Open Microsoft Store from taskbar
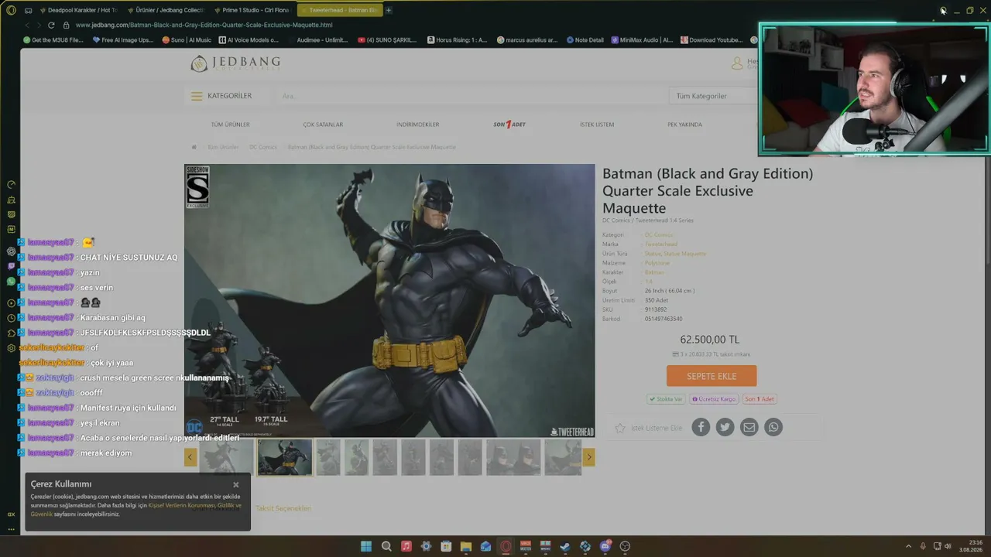991x557 pixels. (446, 546)
